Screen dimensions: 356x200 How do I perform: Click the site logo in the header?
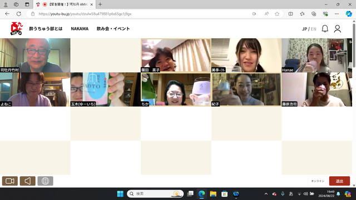point(16,28)
